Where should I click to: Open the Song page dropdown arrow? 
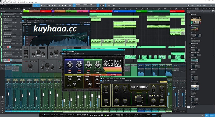click(200, 5)
